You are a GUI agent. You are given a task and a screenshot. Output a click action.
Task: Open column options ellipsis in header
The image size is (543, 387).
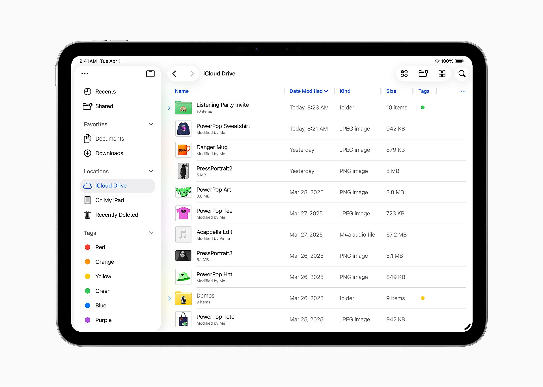coord(463,91)
